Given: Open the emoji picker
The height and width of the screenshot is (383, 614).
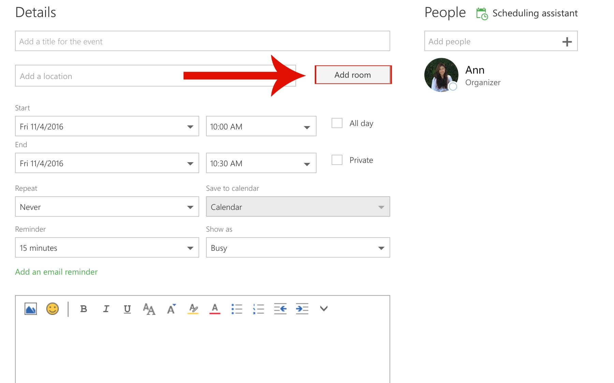Looking at the screenshot, I should click(53, 309).
